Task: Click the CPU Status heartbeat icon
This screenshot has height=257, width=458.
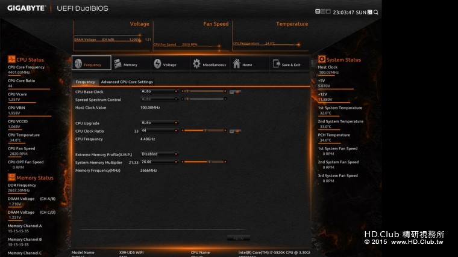Action: 11,59
